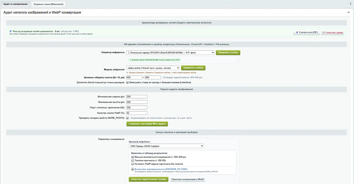Toggle the Letterbox white padding checkbox
The height and width of the screenshot is (184, 354).
click(x=127, y=83)
